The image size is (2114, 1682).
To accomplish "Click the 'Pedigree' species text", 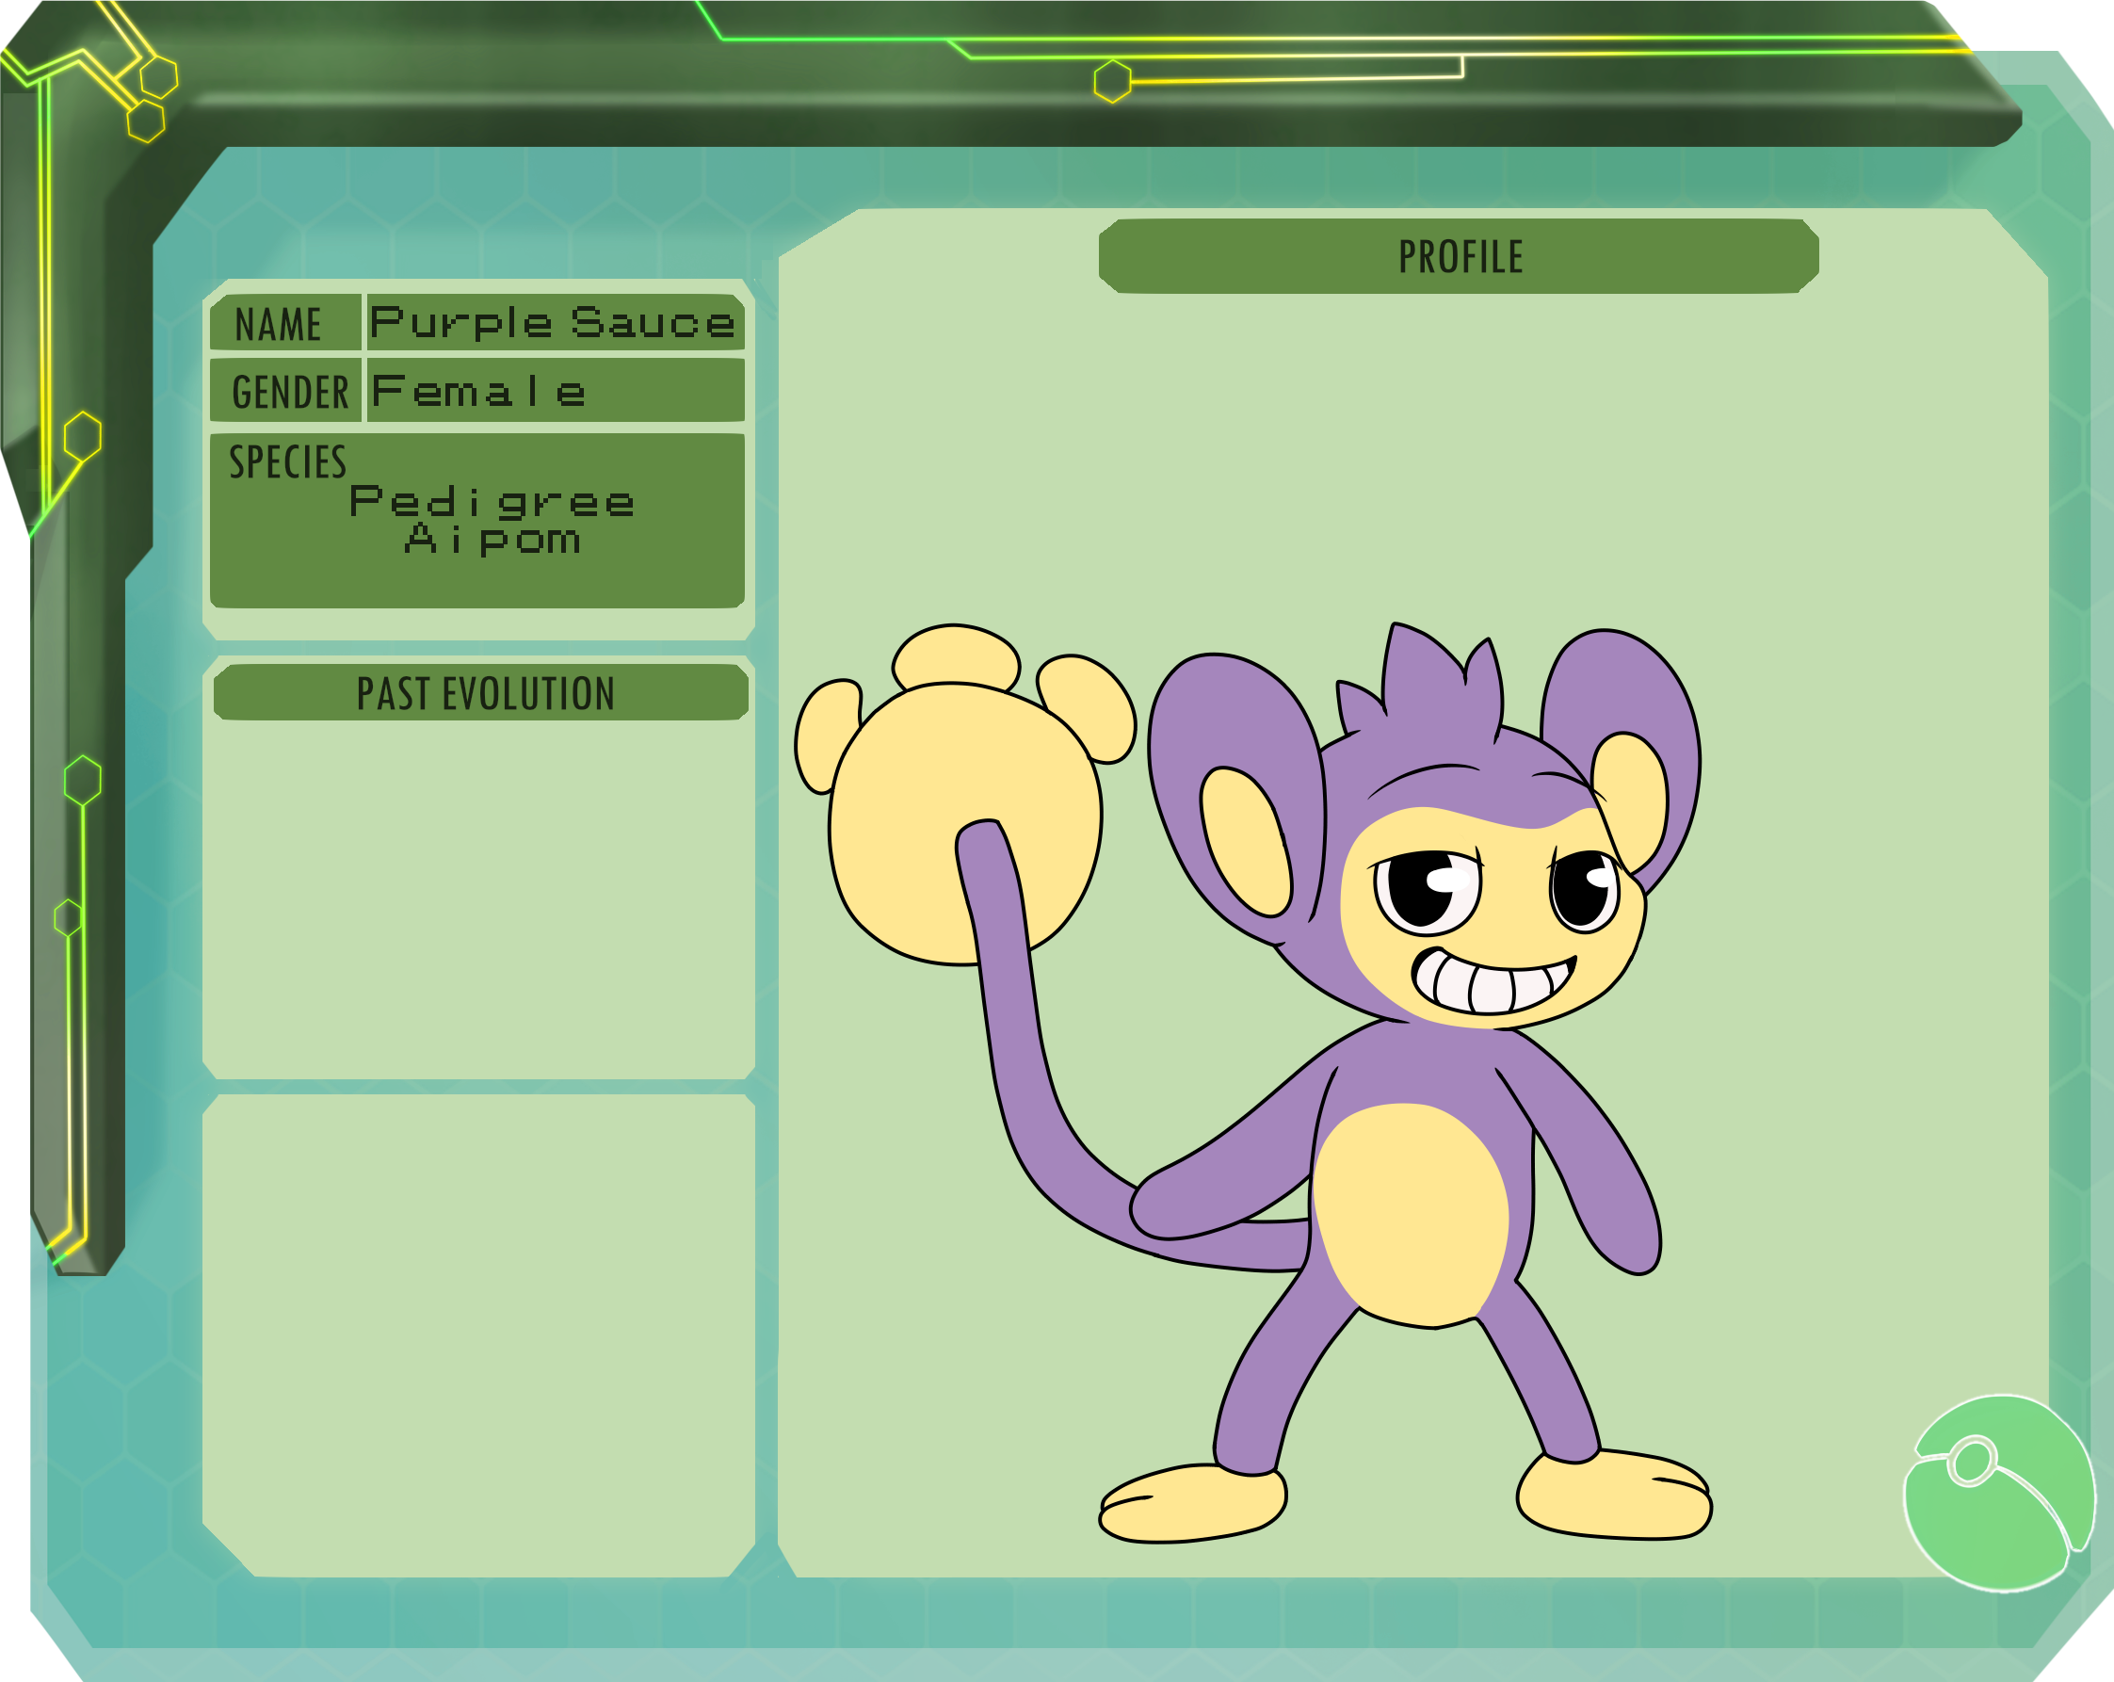I will tap(492, 502).
